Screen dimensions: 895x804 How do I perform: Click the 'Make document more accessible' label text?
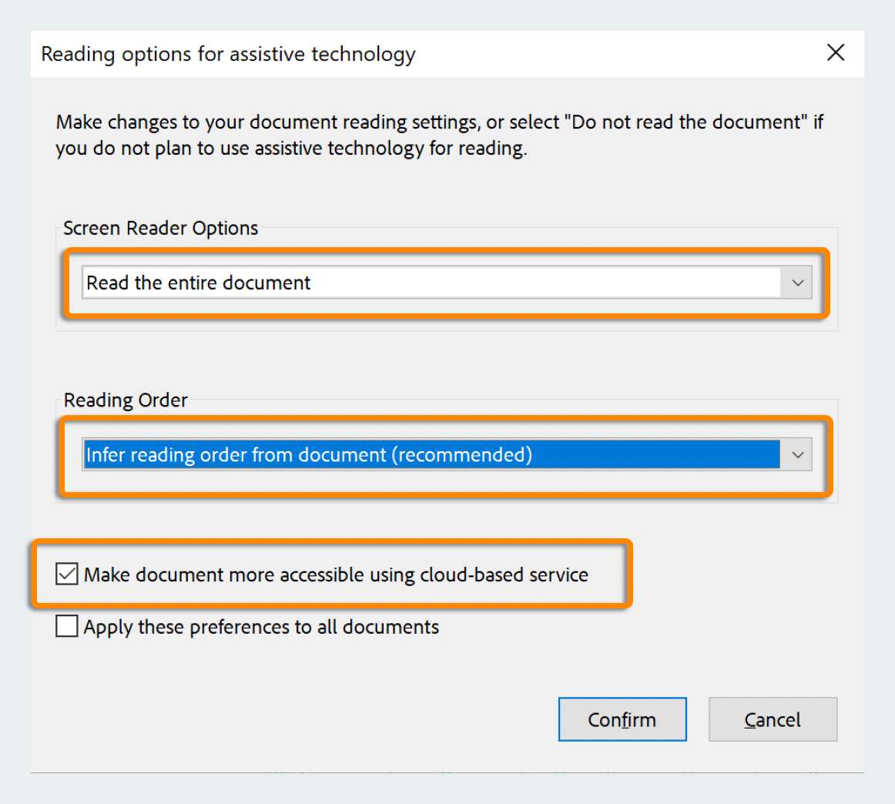pyautogui.click(x=336, y=575)
